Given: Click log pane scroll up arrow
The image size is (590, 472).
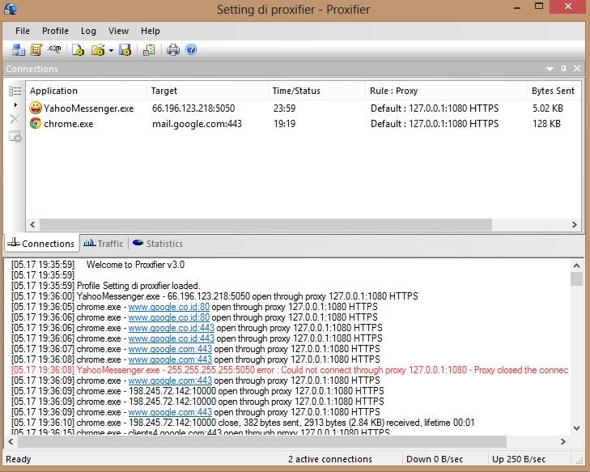Looking at the screenshot, I should coord(576,266).
